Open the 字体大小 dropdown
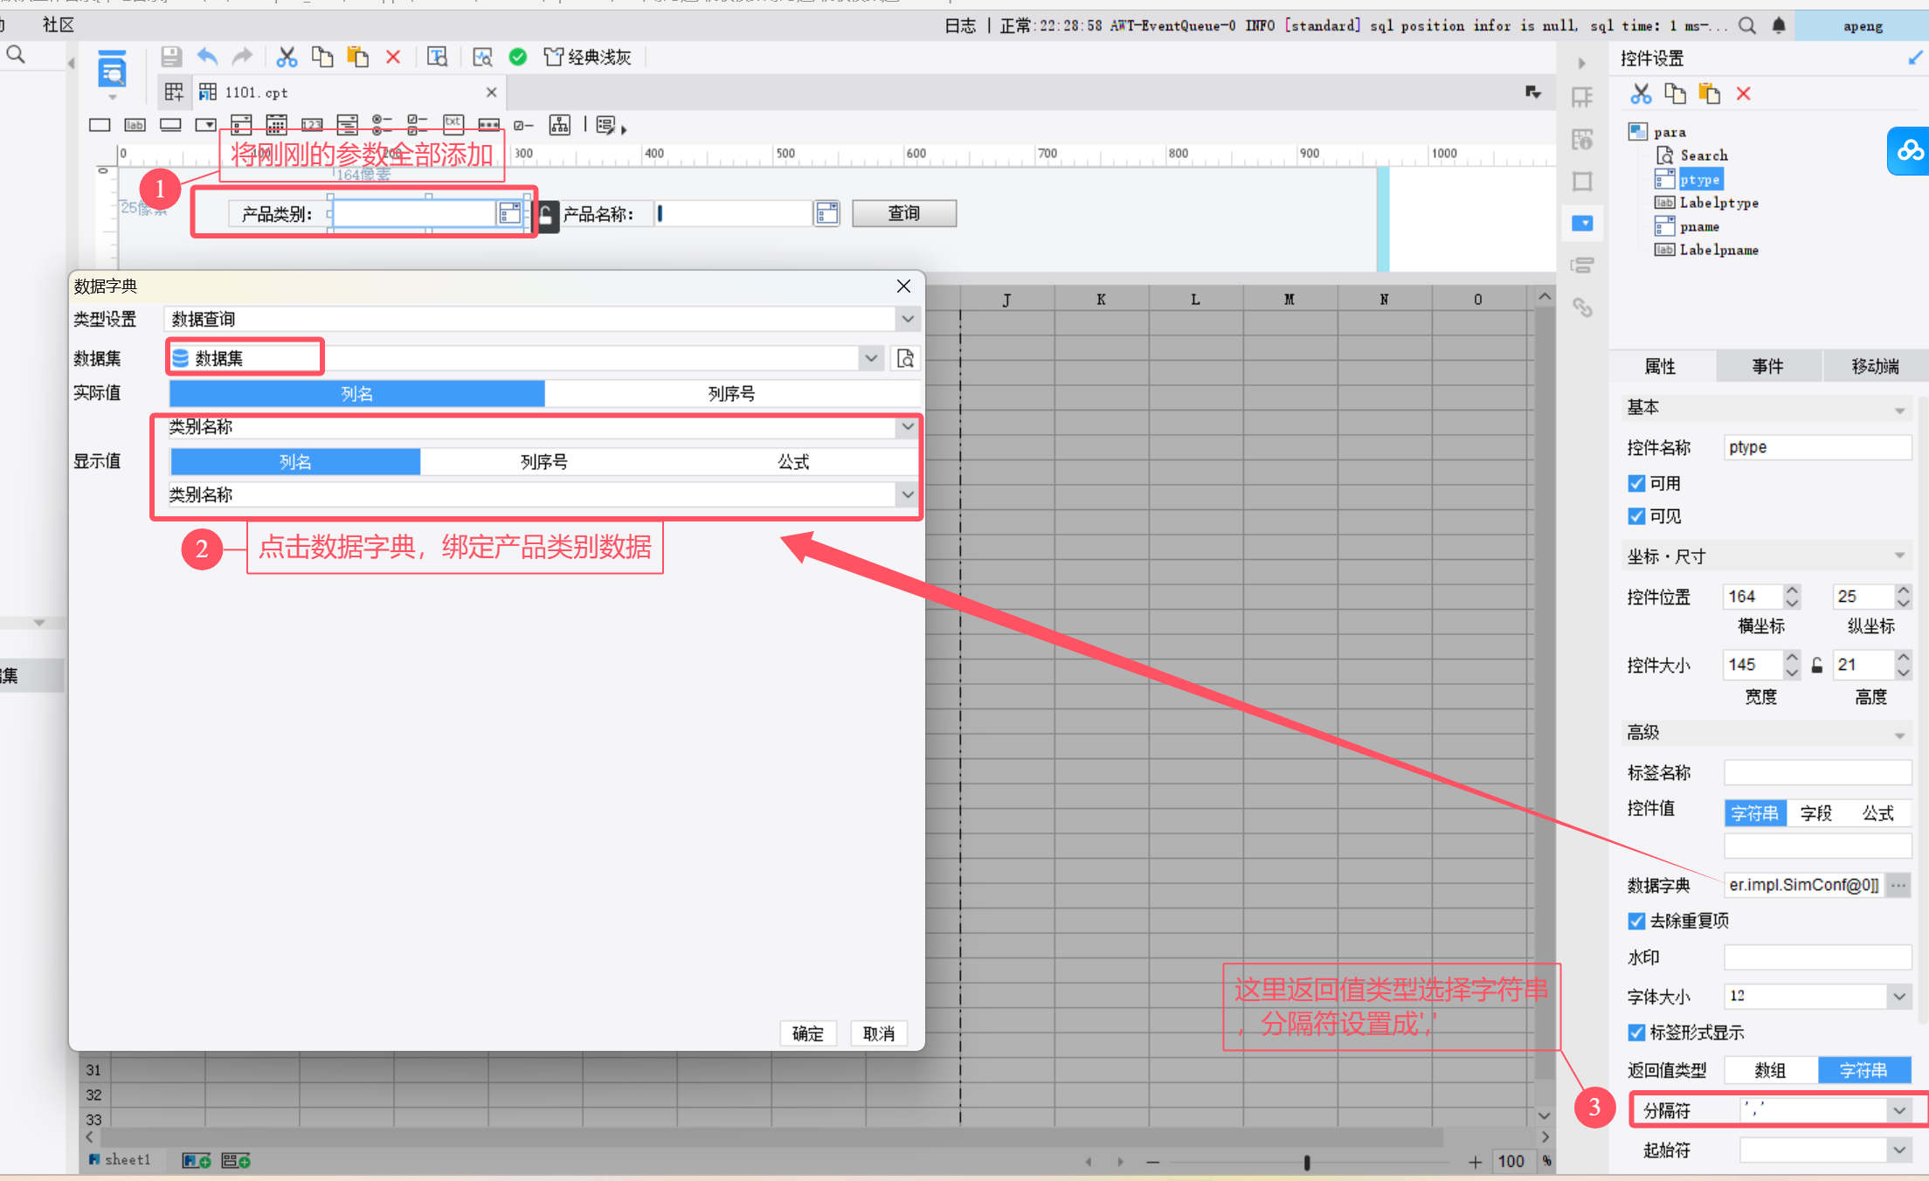The width and height of the screenshot is (1929, 1181). tap(1898, 996)
